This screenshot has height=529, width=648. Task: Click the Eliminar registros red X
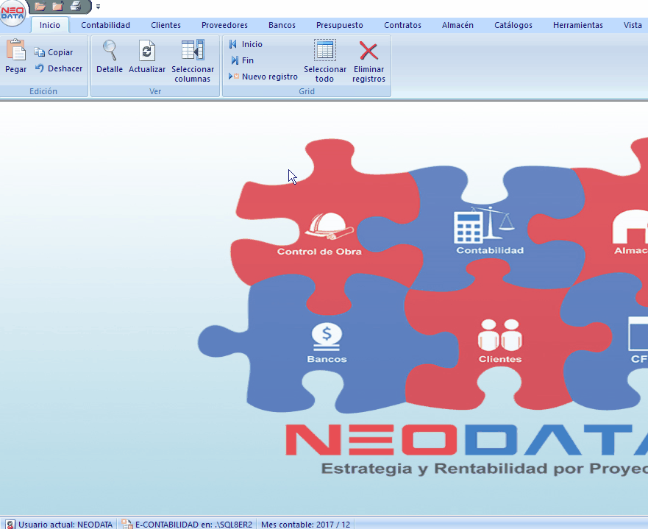(x=368, y=51)
